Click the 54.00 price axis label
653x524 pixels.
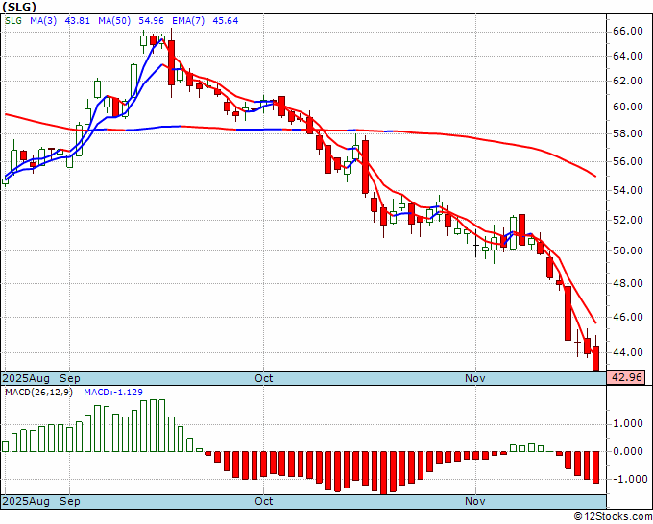pos(627,190)
